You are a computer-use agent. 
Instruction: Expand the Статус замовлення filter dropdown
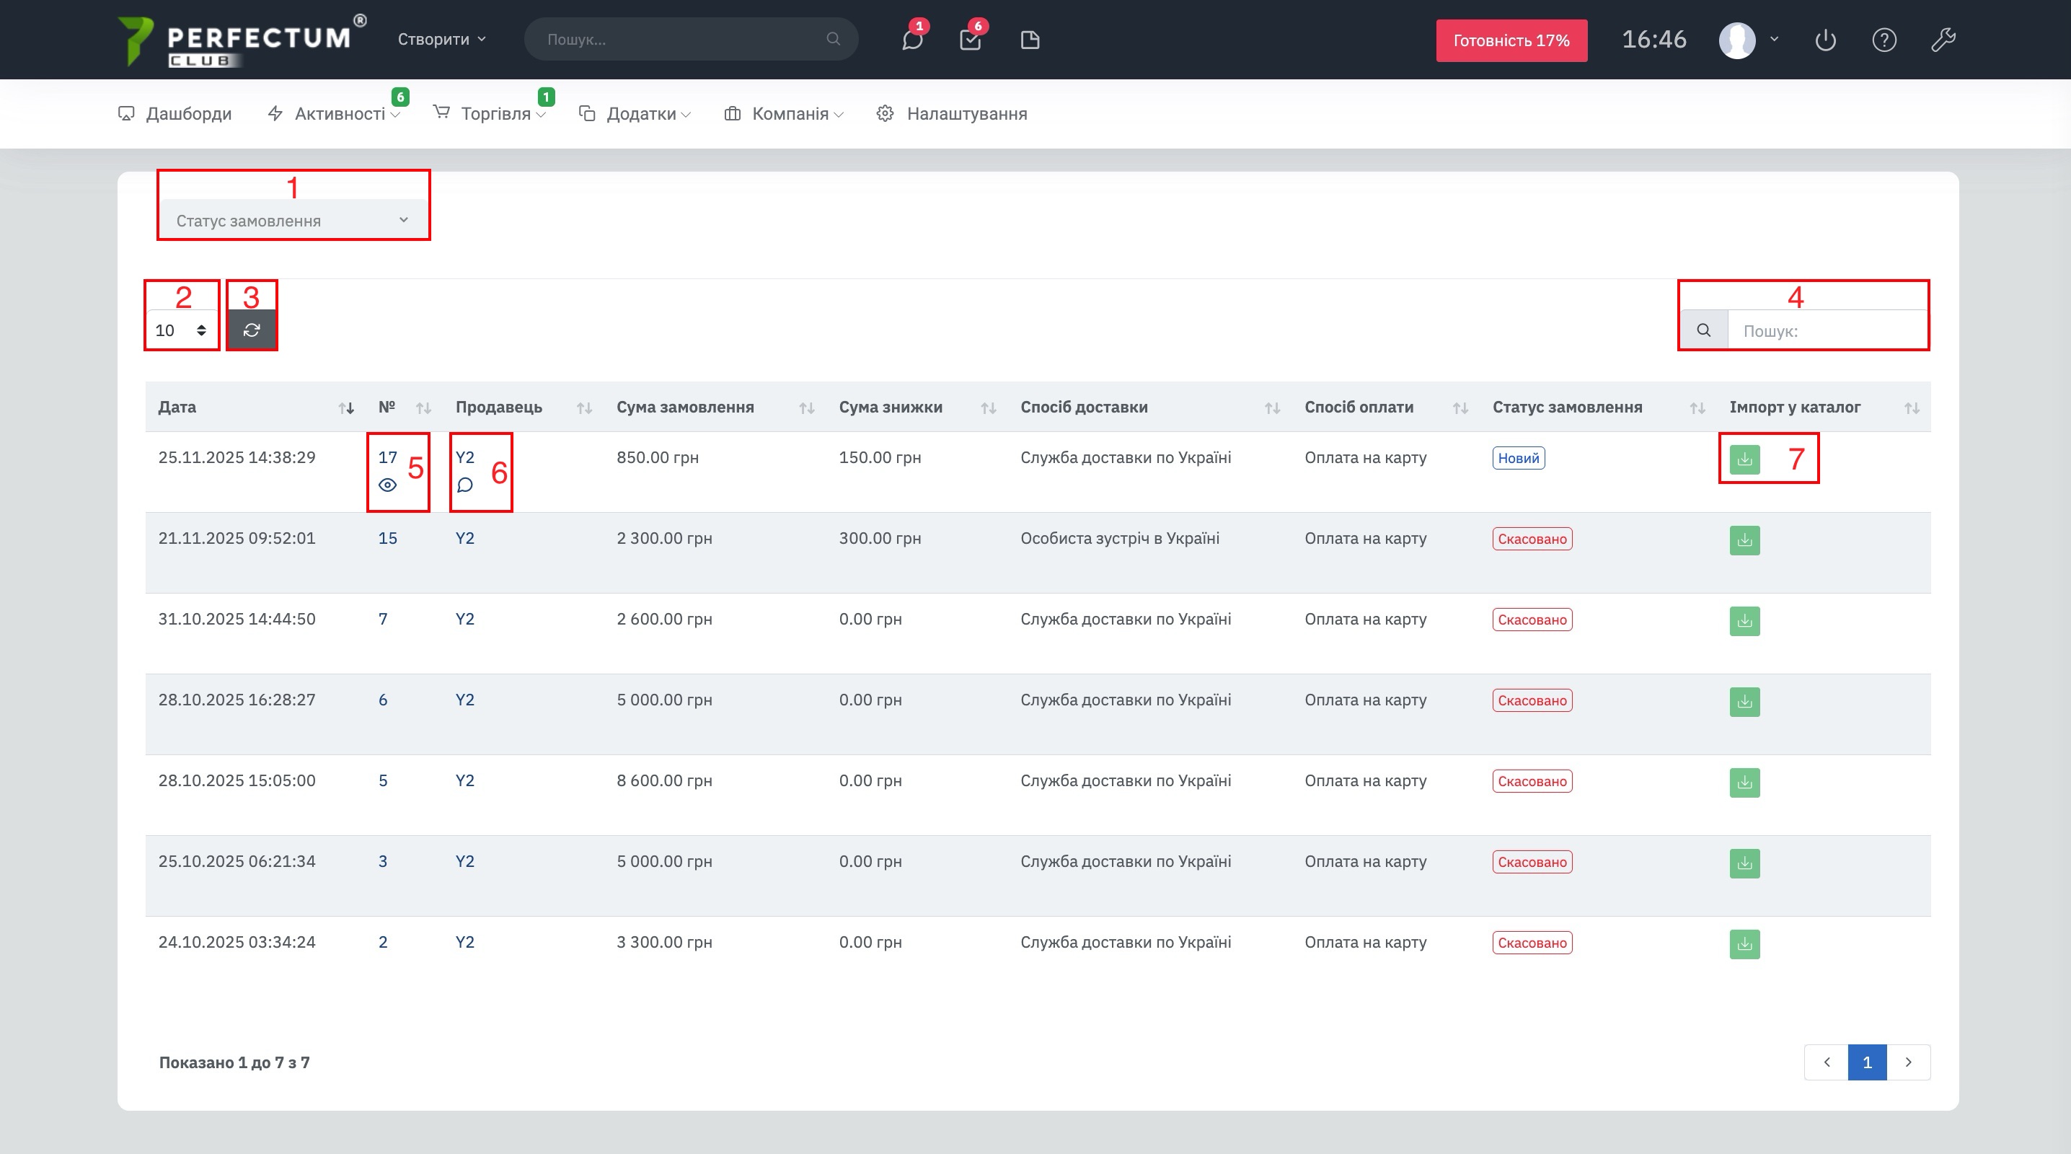pos(293,221)
